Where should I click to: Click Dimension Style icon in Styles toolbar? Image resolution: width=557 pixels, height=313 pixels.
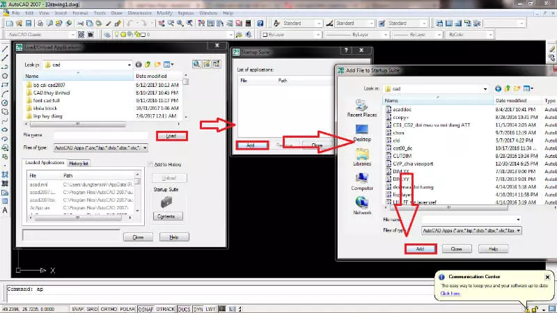(x=329, y=24)
